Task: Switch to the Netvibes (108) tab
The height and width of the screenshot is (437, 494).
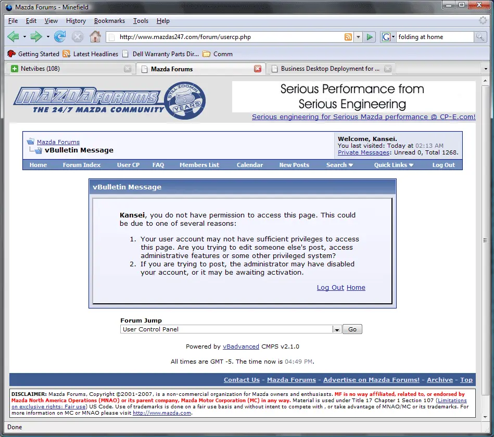Action: coord(70,69)
